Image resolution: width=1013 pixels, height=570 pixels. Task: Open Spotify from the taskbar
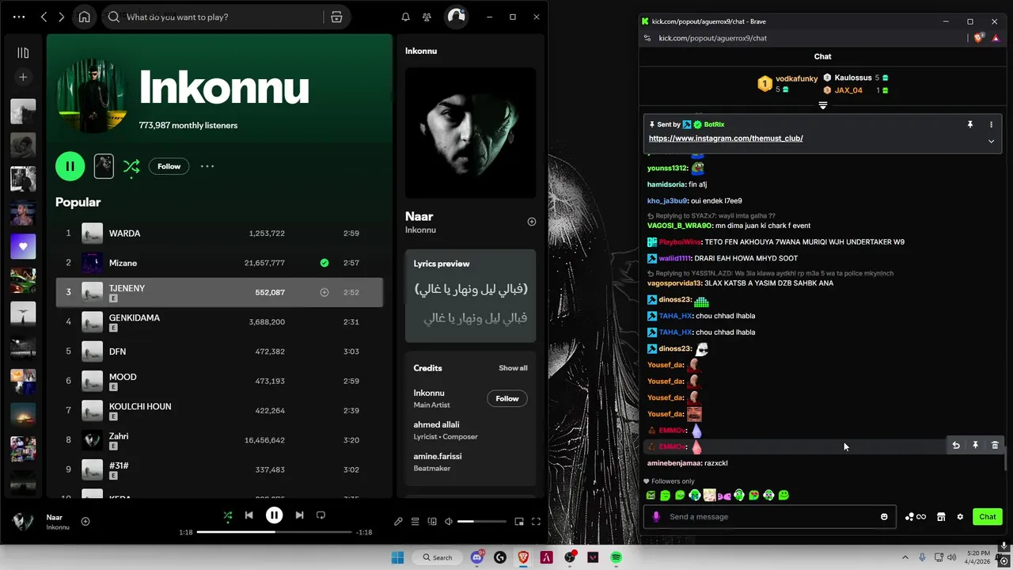616,557
